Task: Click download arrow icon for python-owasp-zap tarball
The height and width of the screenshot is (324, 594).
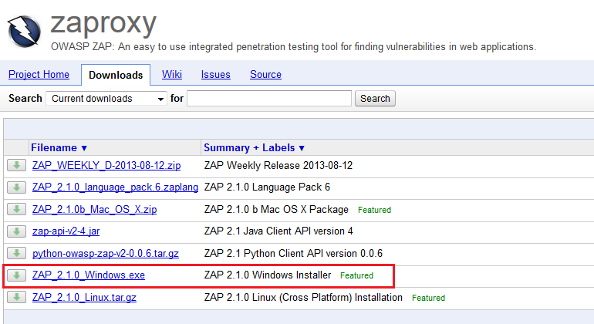Action: click(x=15, y=253)
